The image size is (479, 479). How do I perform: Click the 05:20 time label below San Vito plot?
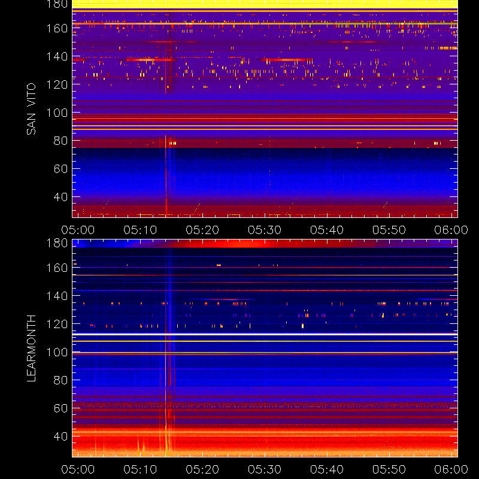click(x=202, y=230)
